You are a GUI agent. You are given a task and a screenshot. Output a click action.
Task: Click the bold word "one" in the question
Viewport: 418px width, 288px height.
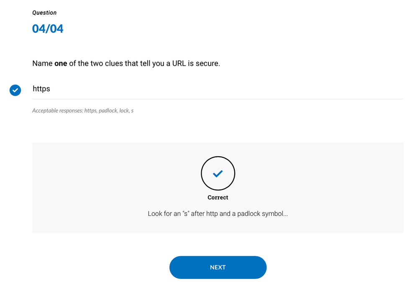pos(61,64)
